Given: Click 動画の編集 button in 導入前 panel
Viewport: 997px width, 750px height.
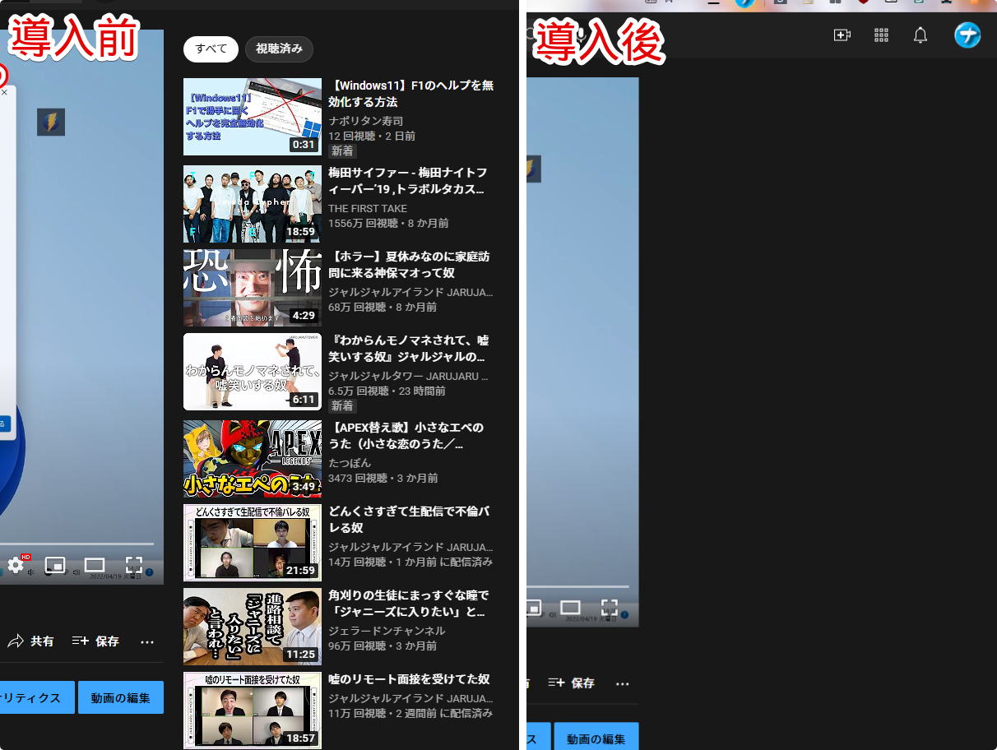Looking at the screenshot, I should click(121, 697).
